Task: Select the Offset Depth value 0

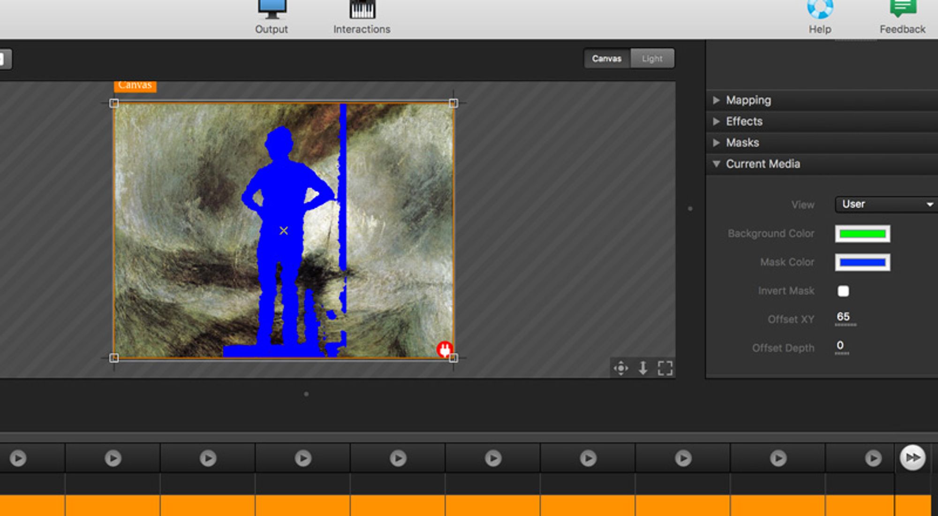Action: coord(840,346)
